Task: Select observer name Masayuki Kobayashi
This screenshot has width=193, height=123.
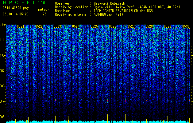Action: point(110,3)
